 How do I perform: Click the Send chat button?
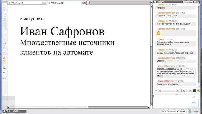[x=194, y=103]
